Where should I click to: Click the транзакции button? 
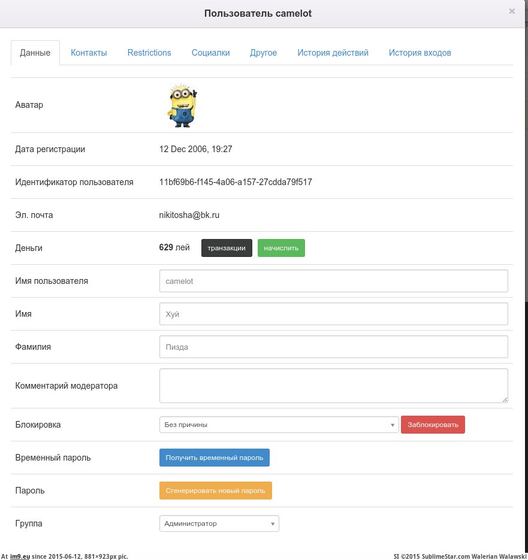click(227, 248)
